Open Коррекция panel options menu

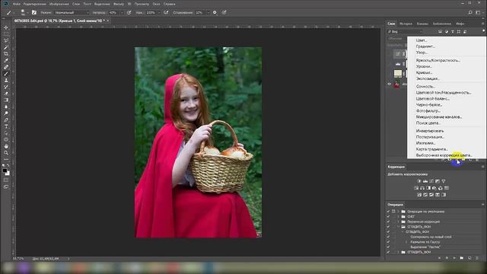pyautogui.click(x=482, y=167)
